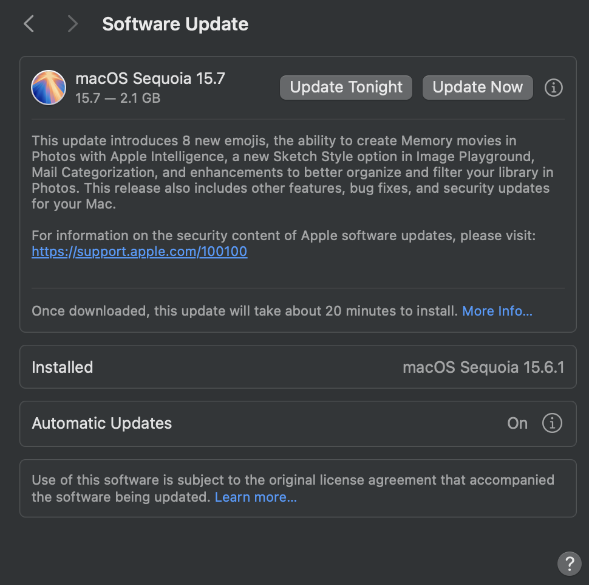
Task: Open the support.apple.com/100100 link
Action: (140, 251)
